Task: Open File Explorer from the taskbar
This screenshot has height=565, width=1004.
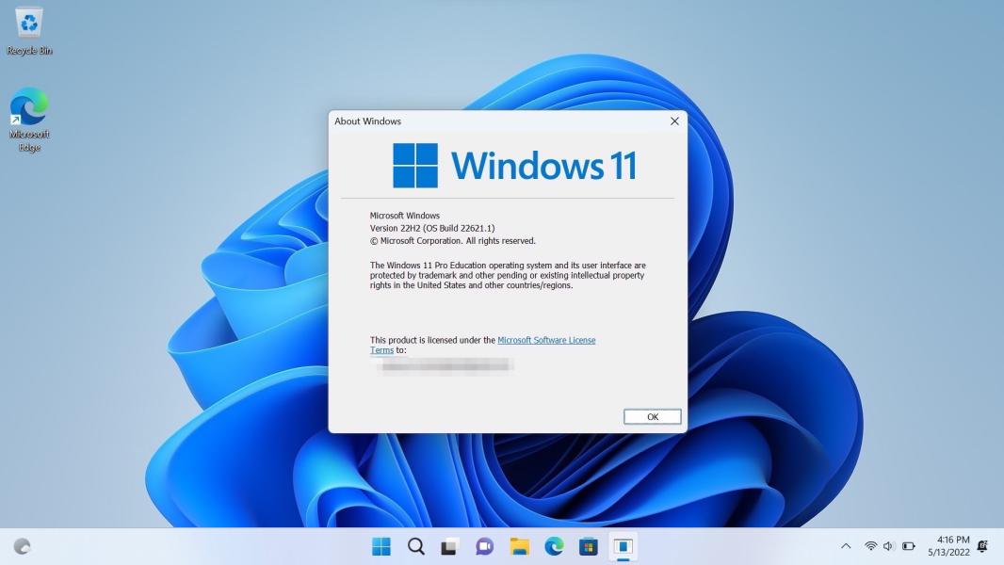Action: (519, 546)
